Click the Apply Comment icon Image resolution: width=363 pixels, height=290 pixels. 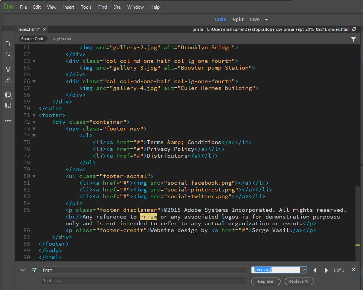pyautogui.click(x=8, y=95)
